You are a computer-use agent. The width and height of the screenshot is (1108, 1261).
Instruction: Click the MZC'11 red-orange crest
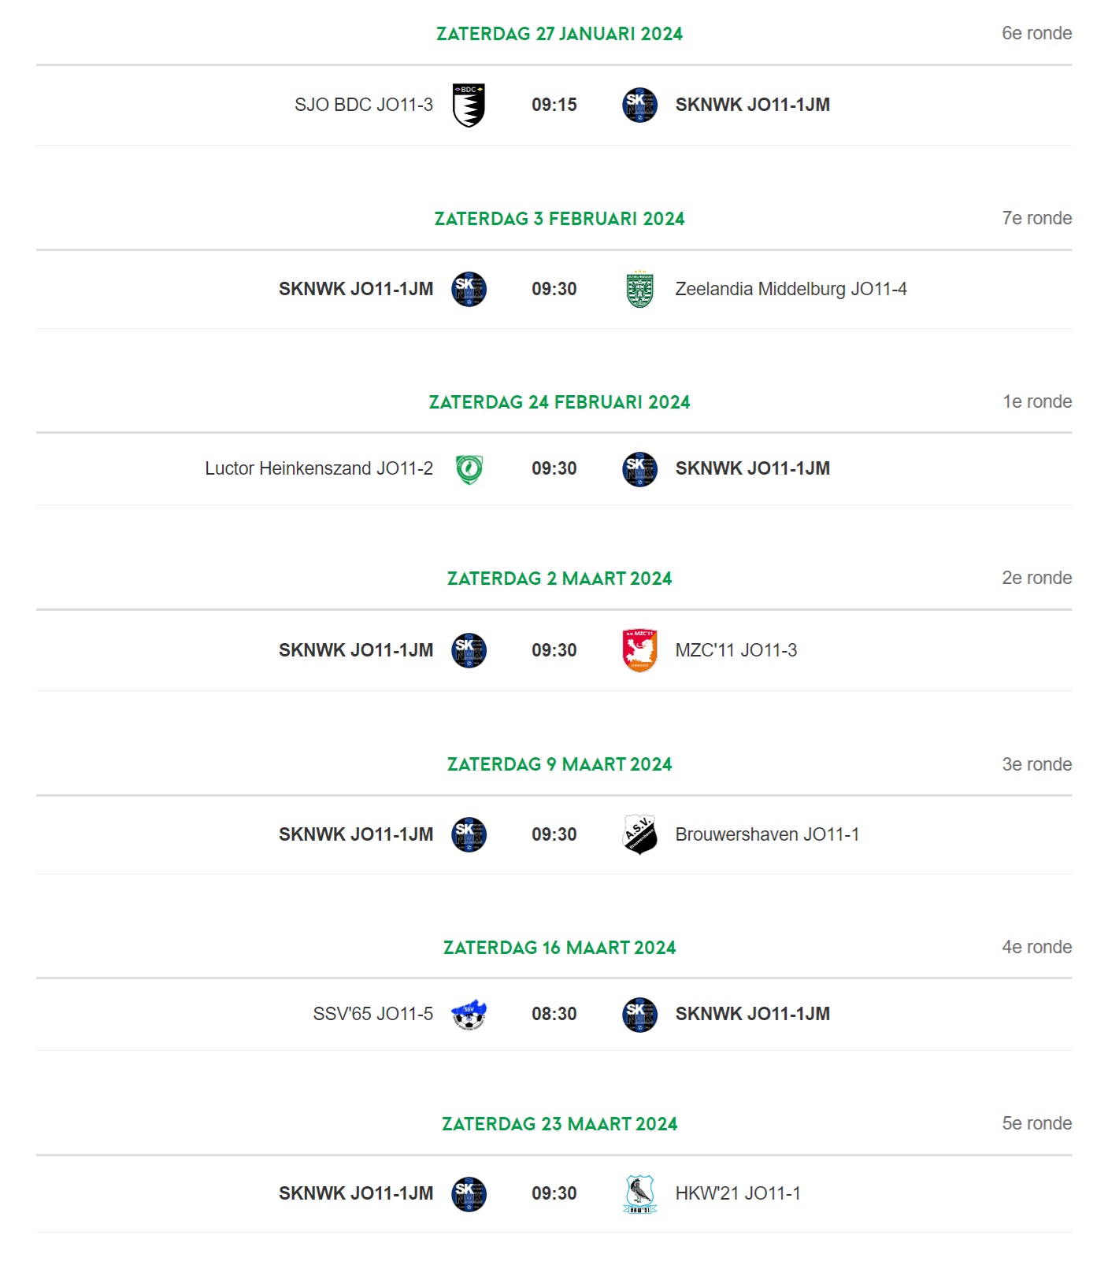[x=639, y=650]
